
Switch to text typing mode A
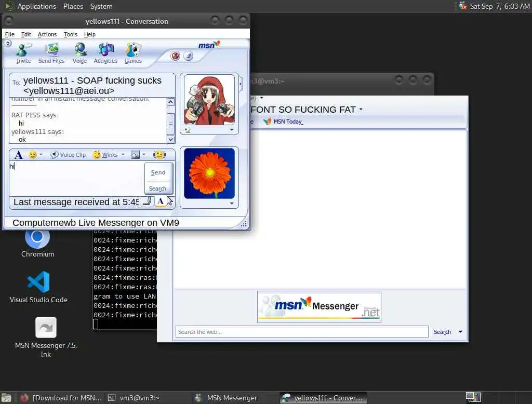(161, 201)
